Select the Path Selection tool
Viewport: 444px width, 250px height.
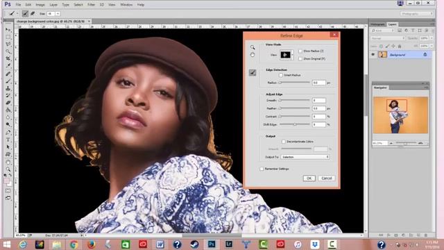(8, 147)
